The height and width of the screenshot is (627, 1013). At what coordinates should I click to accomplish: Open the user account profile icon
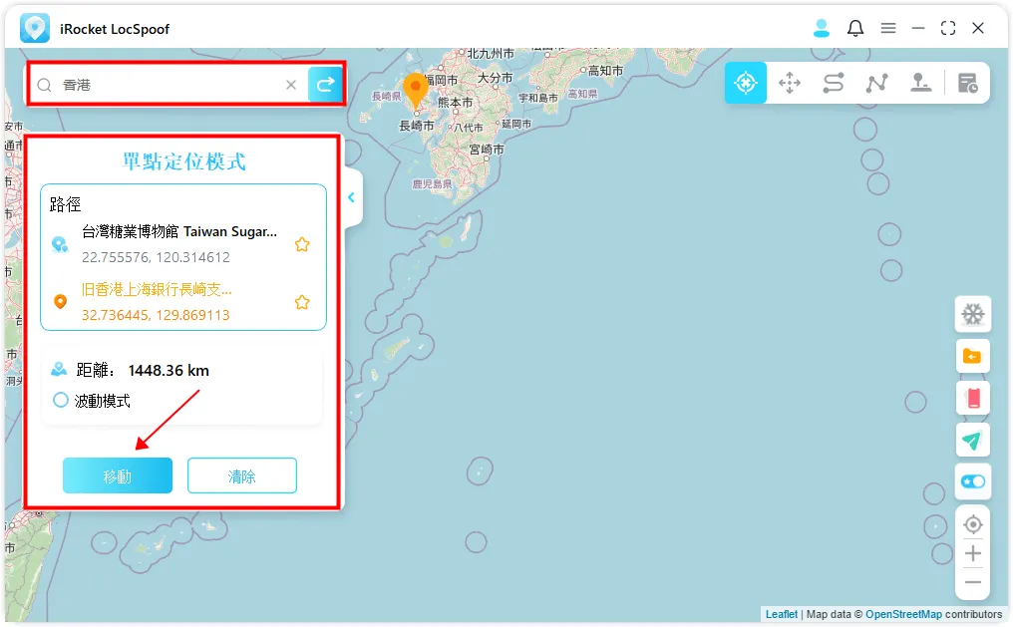pos(822,28)
